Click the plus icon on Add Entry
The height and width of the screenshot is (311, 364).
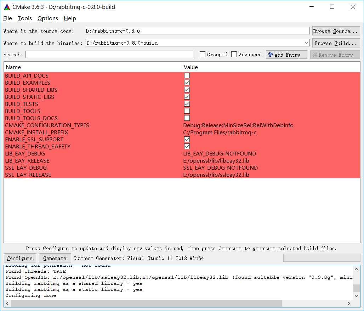point(270,54)
